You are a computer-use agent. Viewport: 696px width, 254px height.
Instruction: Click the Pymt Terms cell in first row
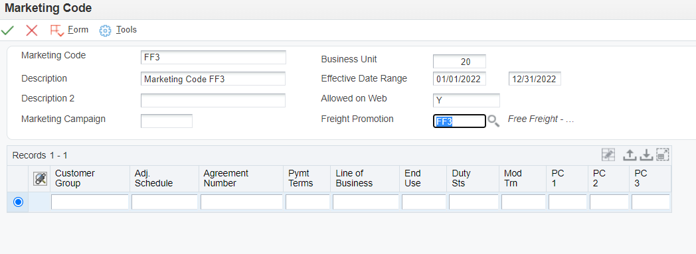tap(307, 202)
